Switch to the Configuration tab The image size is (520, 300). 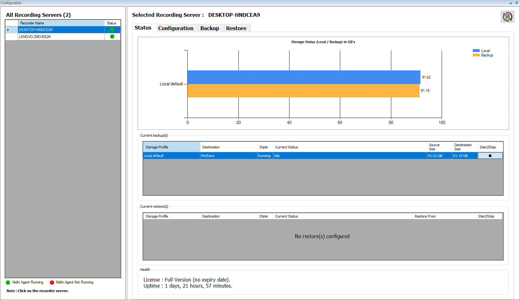click(176, 28)
